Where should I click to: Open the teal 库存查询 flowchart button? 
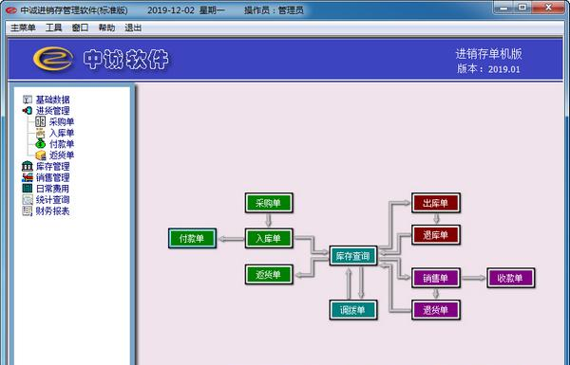click(353, 256)
